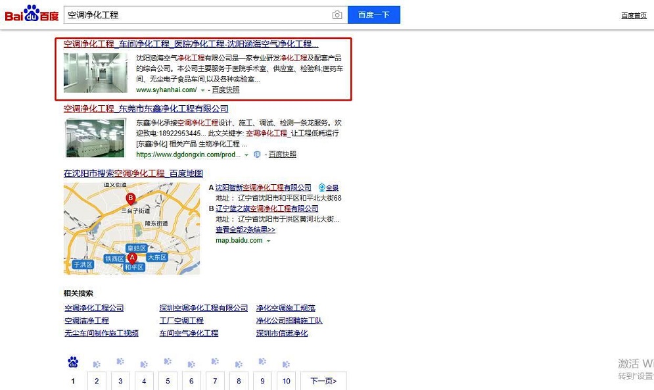Click the blue paw icon above page 1
The image size is (654, 390).
pyautogui.click(x=73, y=362)
